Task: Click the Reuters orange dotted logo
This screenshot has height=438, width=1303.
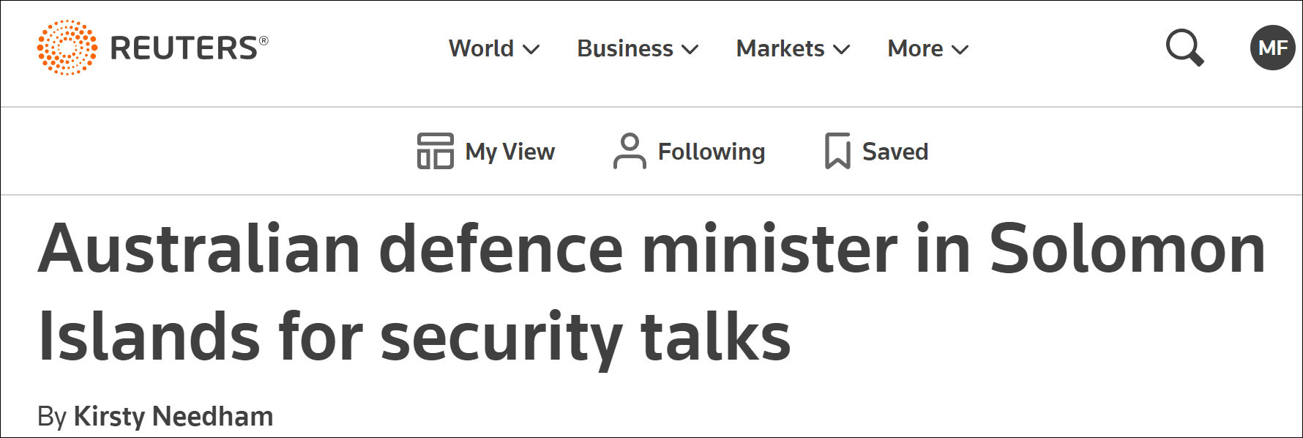Action: point(67,48)
